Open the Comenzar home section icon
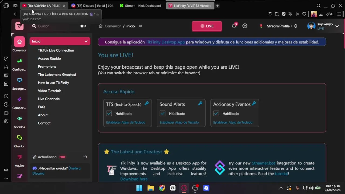 click(x=19, y=42)
